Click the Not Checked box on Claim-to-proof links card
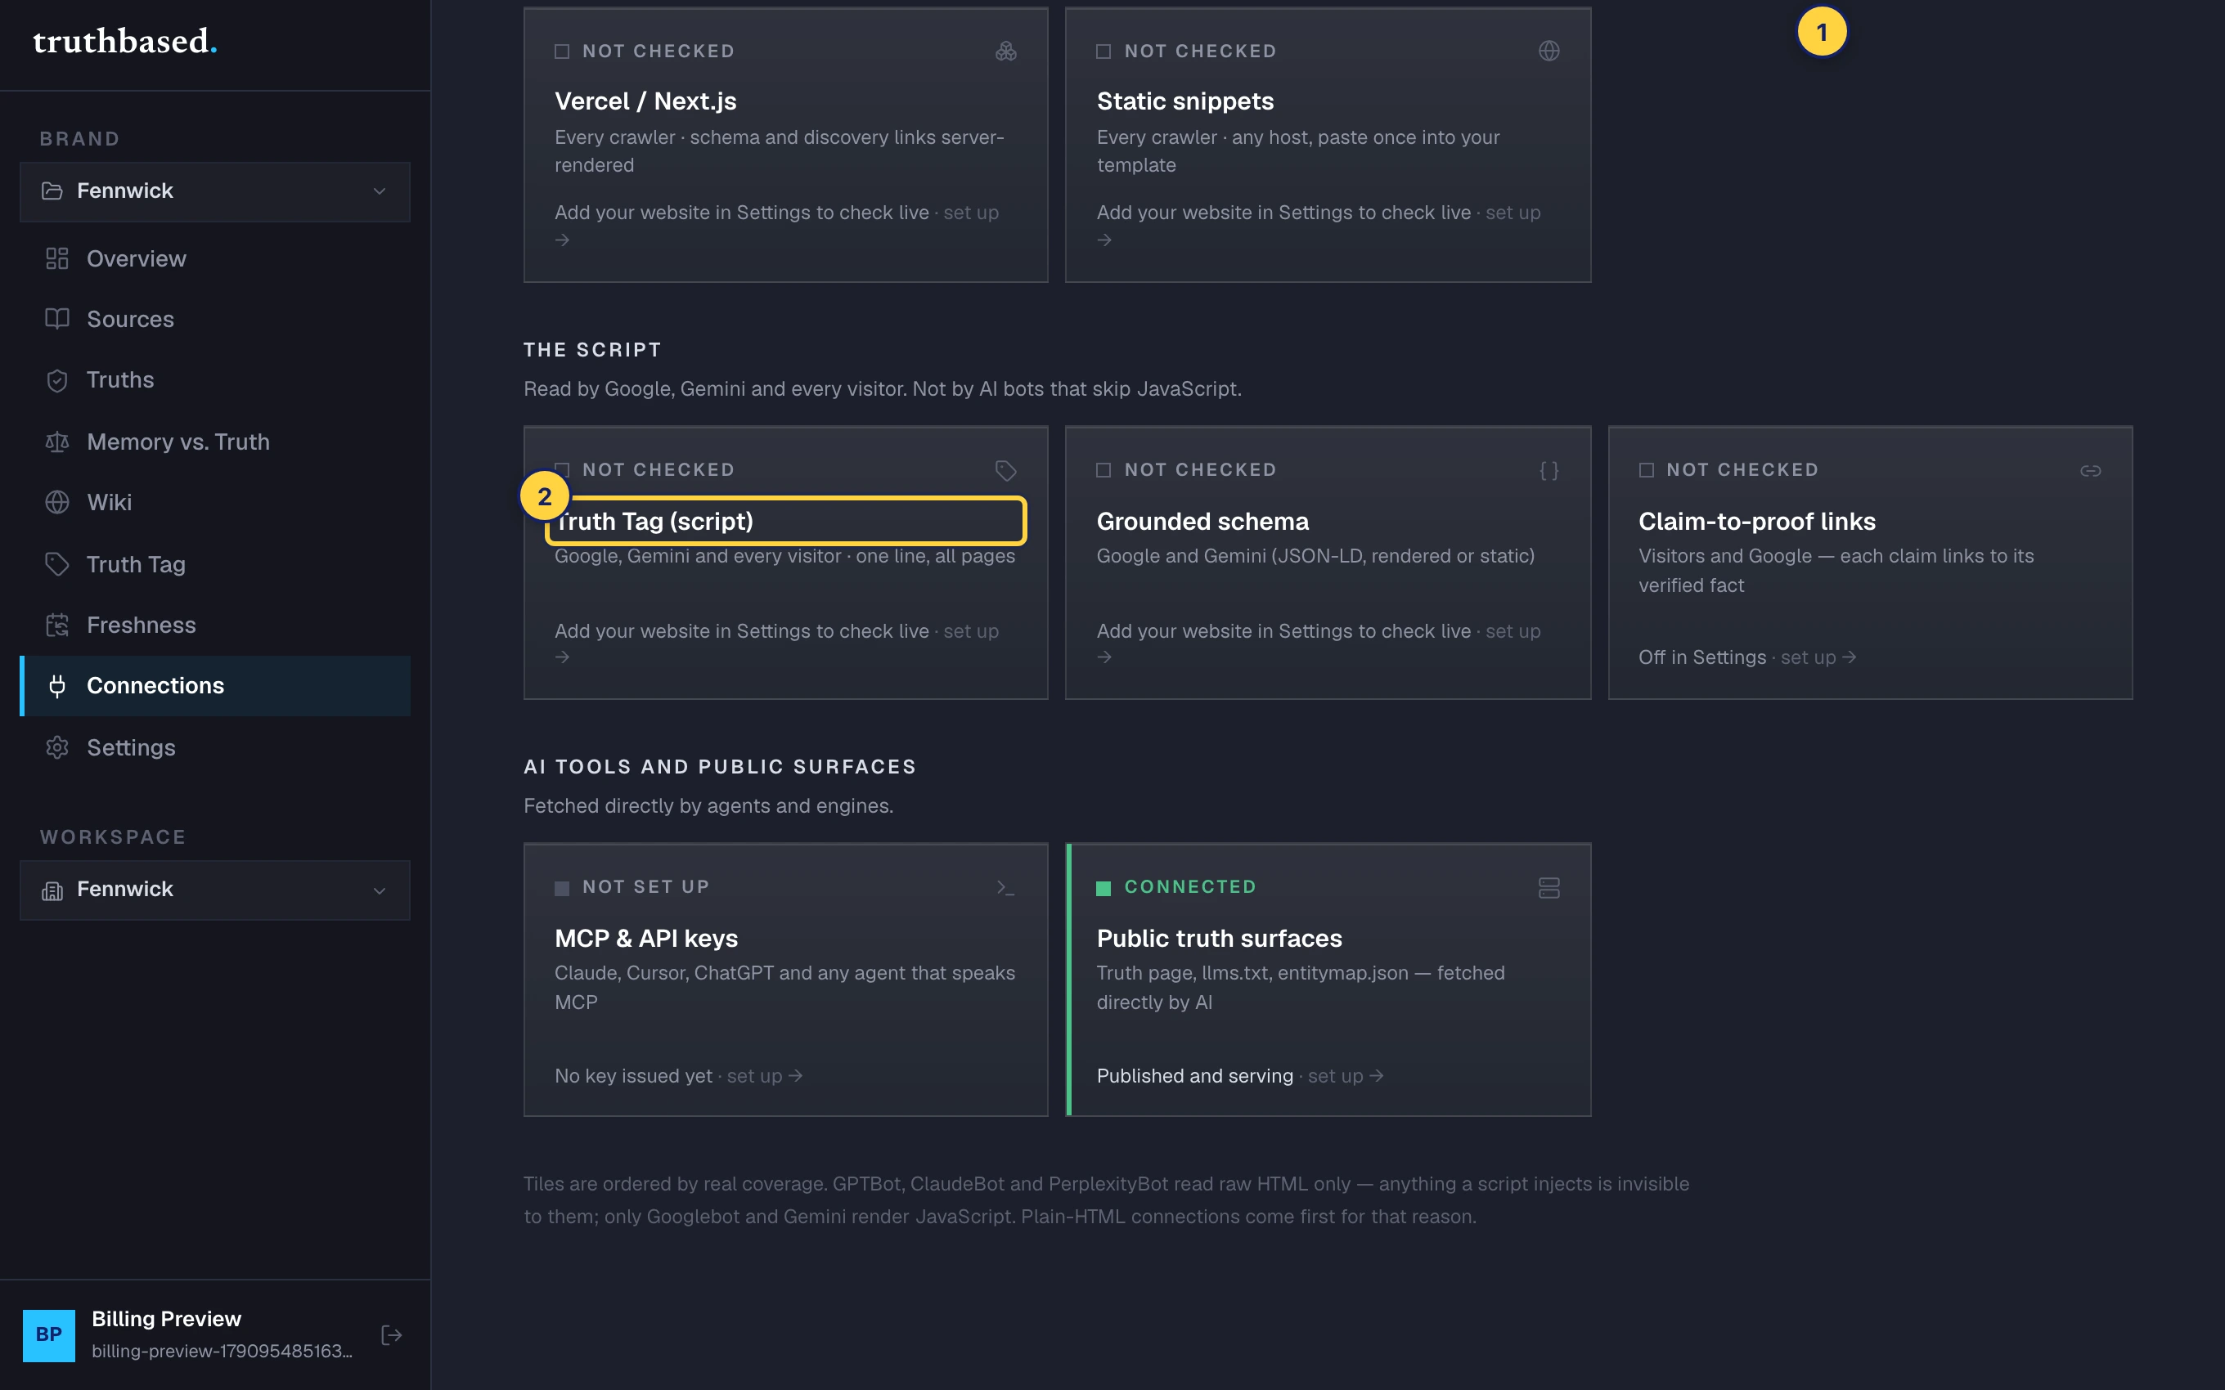 [x=1647, y=471]
